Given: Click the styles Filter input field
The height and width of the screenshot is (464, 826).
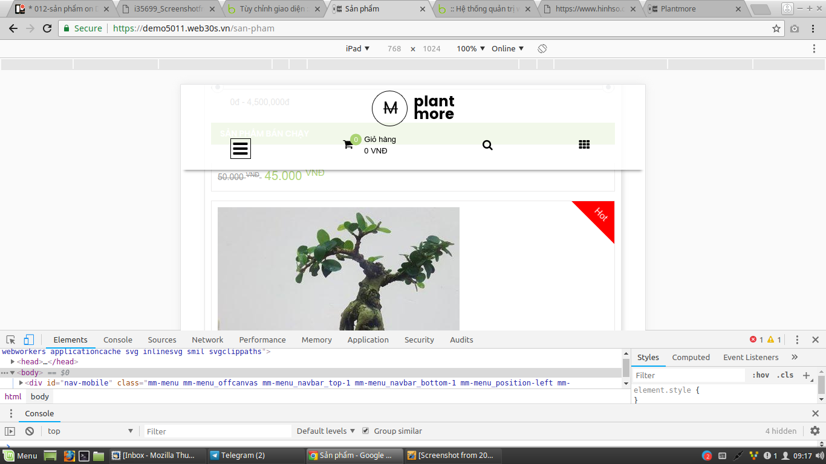Looking at the screenshot, I should coord(689,375).
